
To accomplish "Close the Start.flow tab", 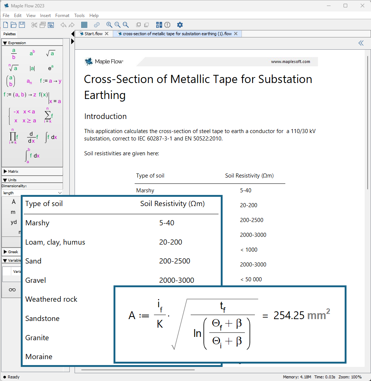I will tap(107, 34).
